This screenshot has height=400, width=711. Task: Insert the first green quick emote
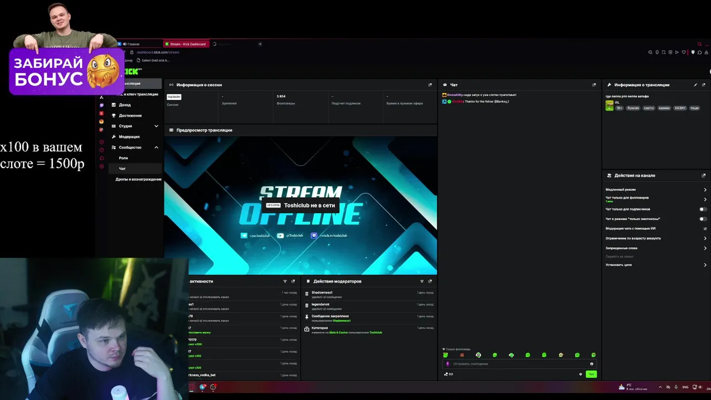point(445,355)
